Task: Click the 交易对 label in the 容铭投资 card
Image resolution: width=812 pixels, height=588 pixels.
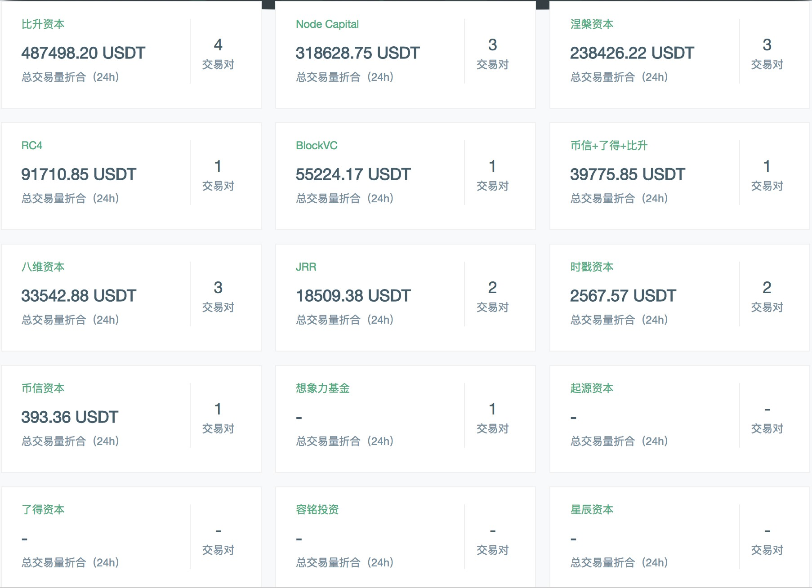Action: pyautogui.click(x=493, y=550)
